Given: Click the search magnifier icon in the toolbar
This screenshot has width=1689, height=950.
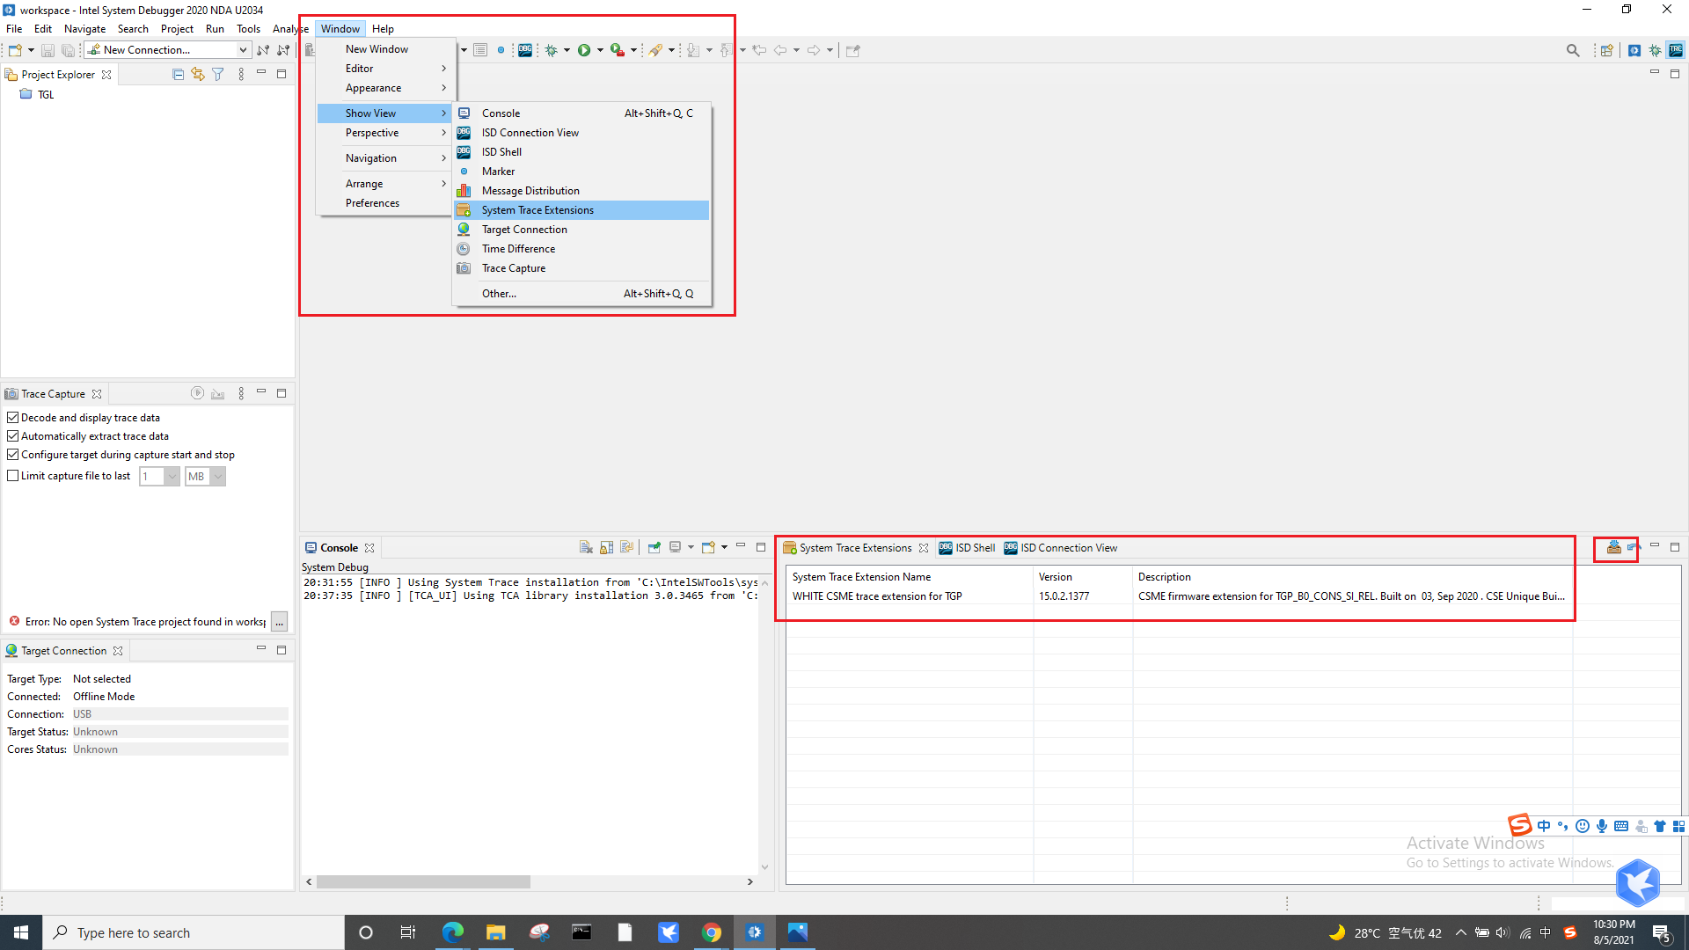Looking at the screenshot, I should tap(1574, 50).
